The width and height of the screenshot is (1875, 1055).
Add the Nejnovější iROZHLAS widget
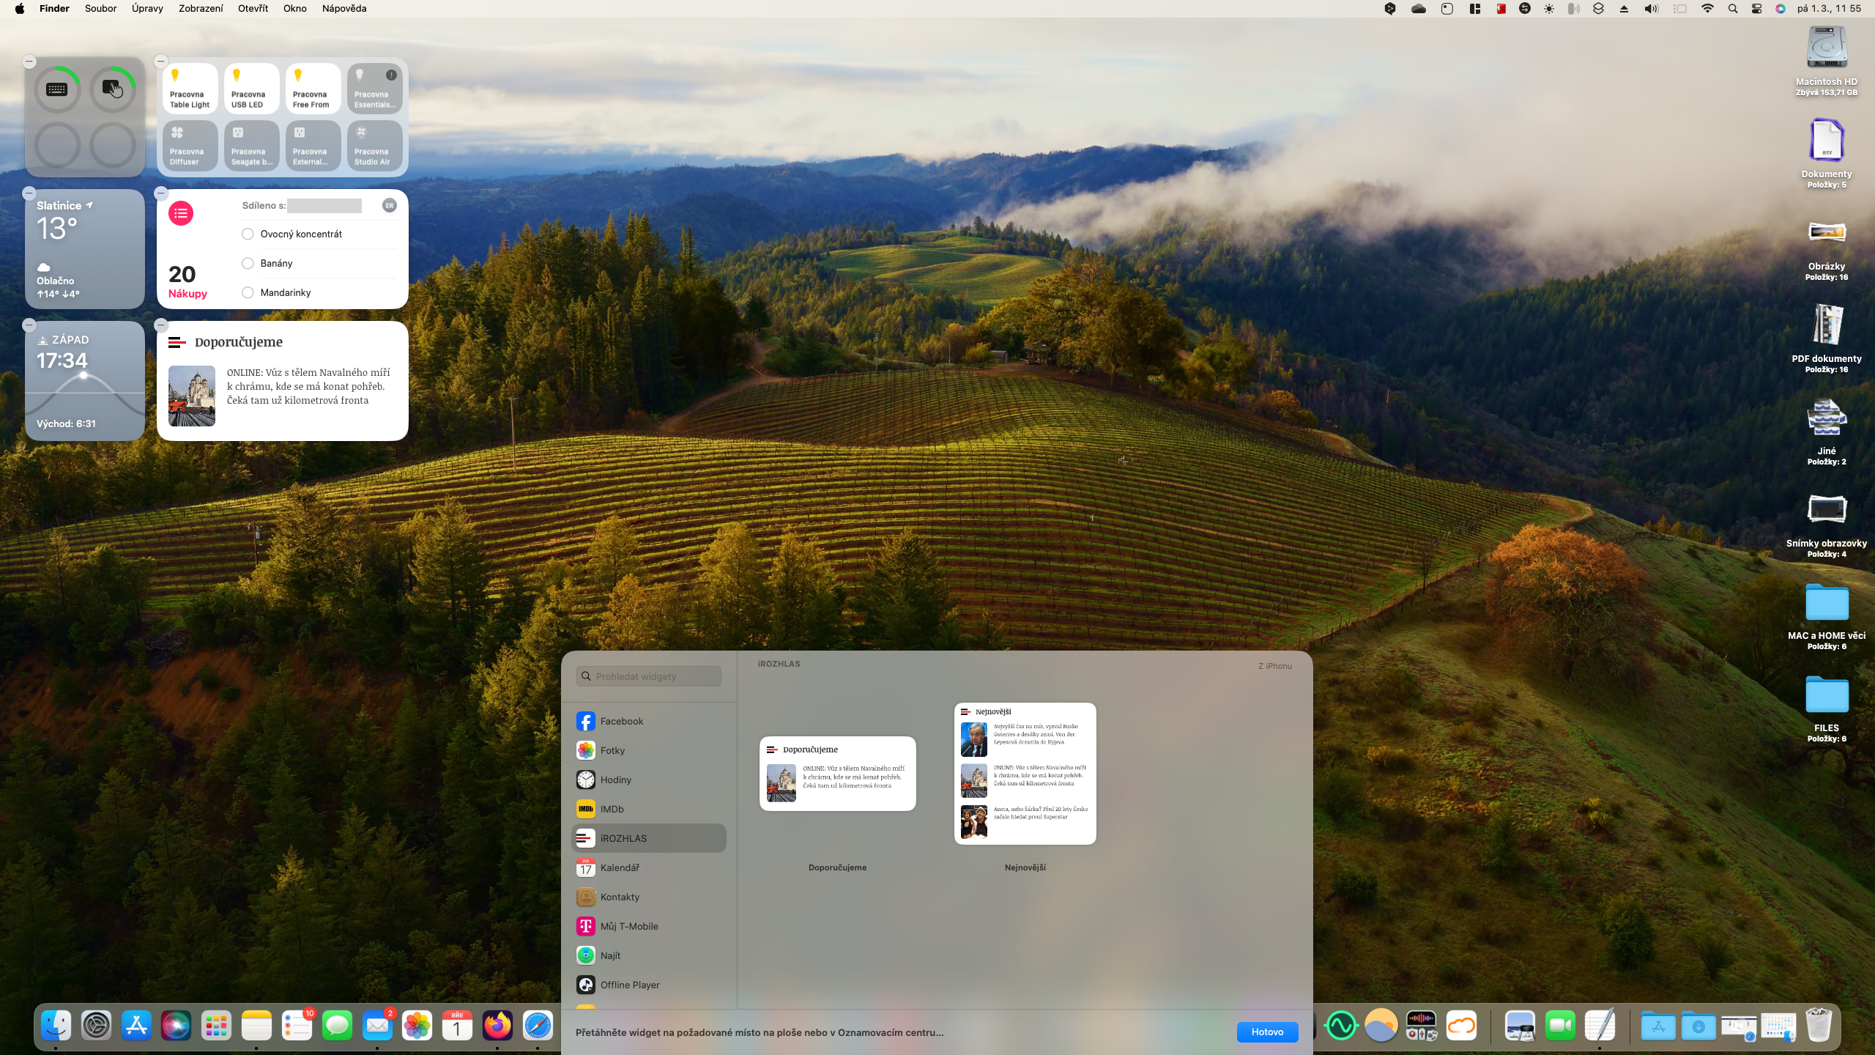tap(1025, 773)
